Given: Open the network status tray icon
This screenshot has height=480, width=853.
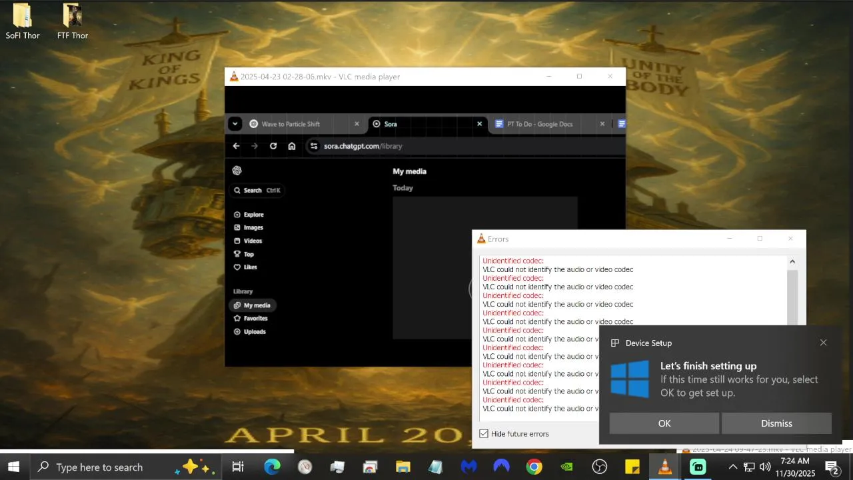Looking at the screenshot, I should click(749, 467).
